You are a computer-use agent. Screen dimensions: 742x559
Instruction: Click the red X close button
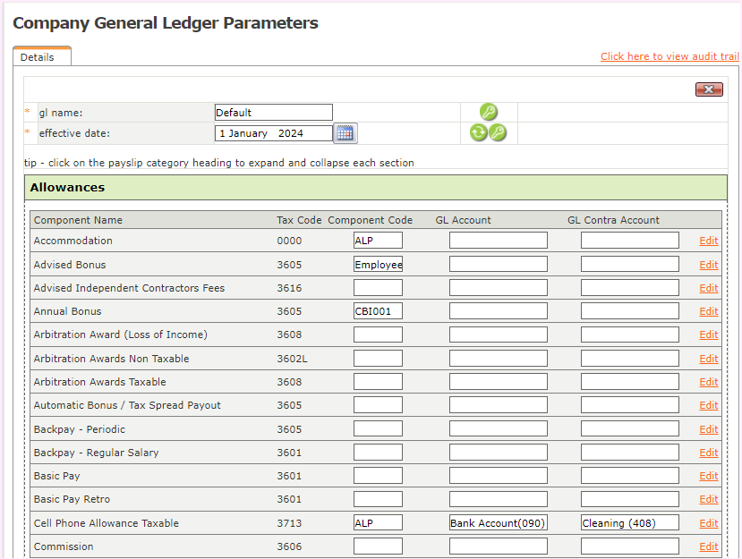point(708,89)
